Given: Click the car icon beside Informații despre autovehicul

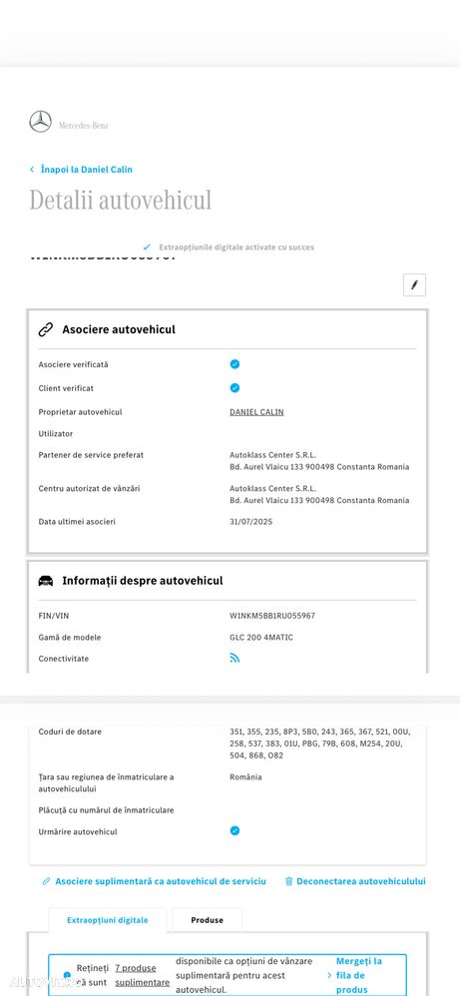Looking at the screenshot, I should pyautogui.click(x=45, y=581).
